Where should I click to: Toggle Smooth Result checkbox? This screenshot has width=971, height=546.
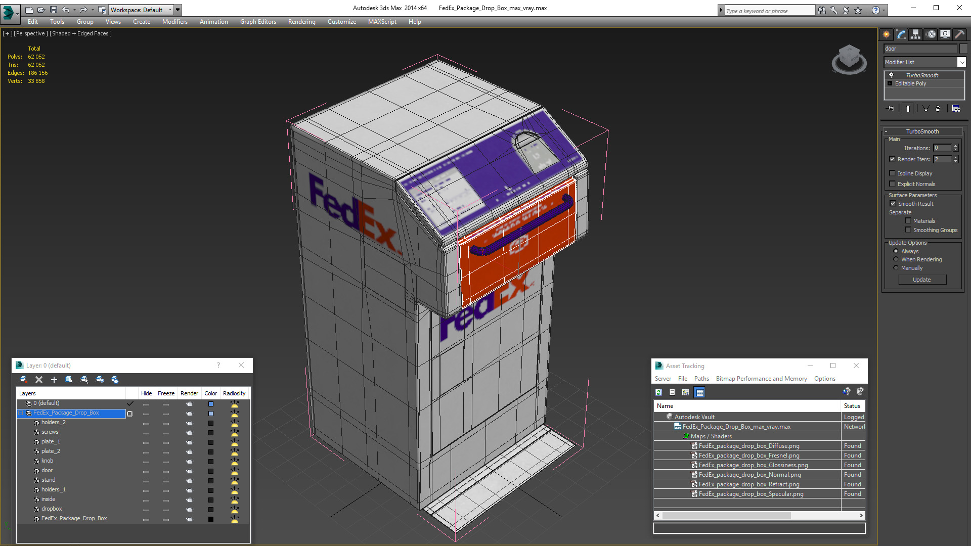[x=893, y=204]
